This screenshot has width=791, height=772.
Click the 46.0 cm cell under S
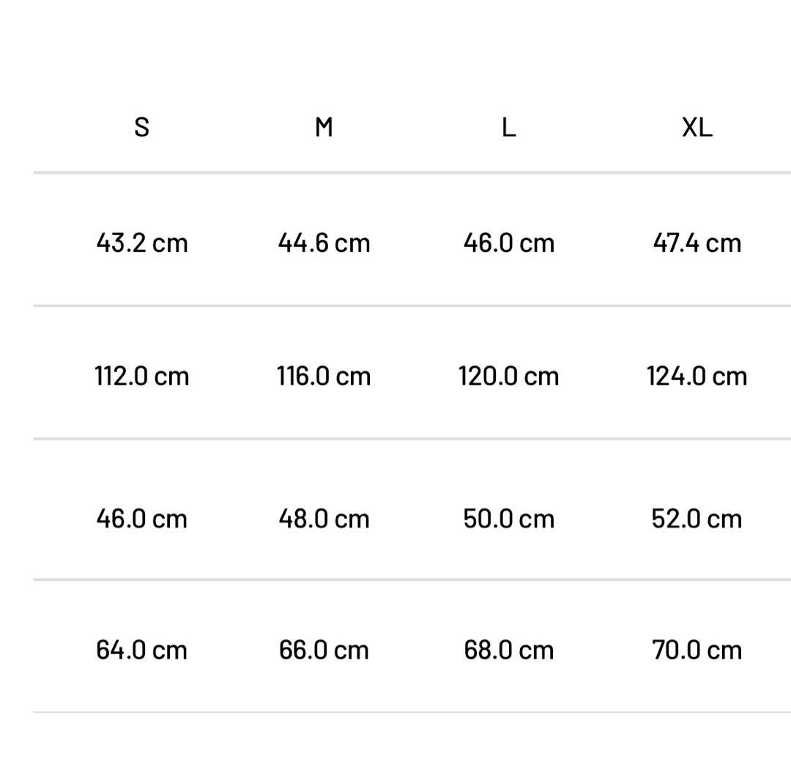point(142,519)
